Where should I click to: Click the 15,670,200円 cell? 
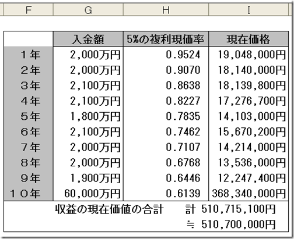pyautogui.click(x=249, y=132)
